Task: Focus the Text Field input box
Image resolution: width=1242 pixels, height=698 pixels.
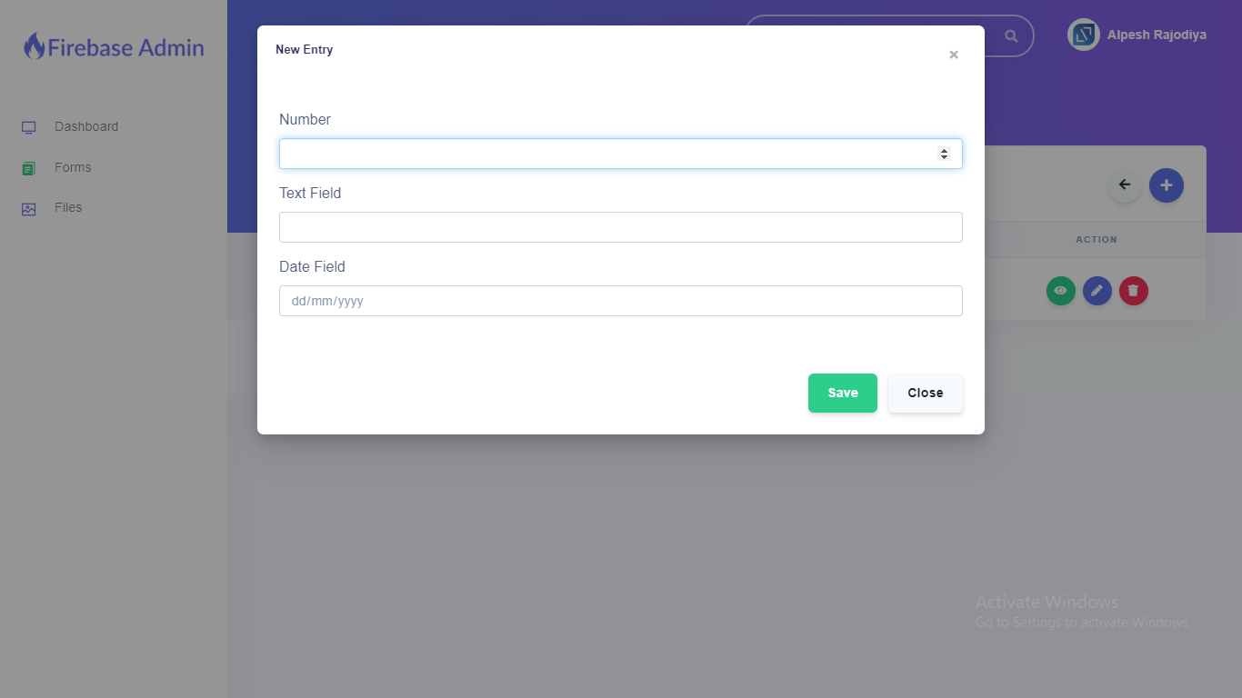Action: pos(620,227)
